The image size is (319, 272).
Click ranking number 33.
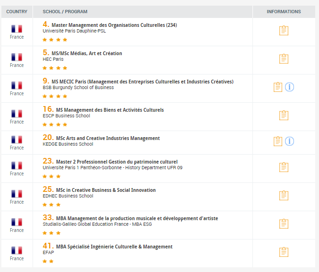pyautogui.click(x=48, y=217)
